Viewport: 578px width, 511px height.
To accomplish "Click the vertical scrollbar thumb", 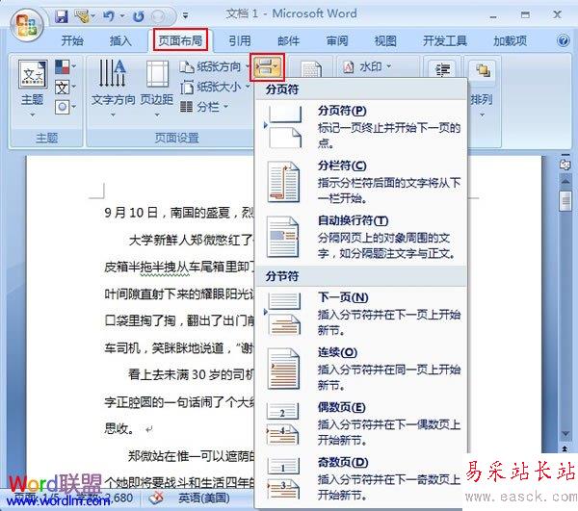I will [x=565, y=201].
